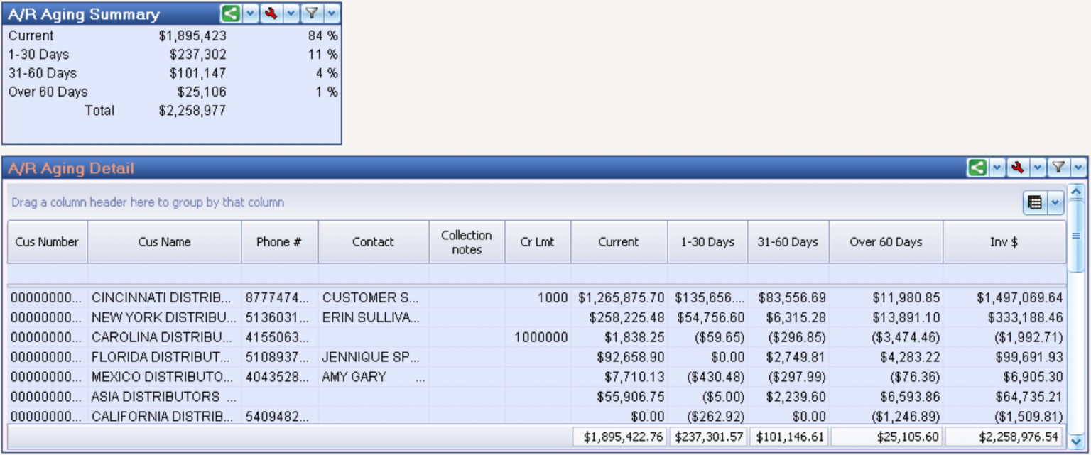Click the green share icon in A/R Aging Summary
1091x455 pixels.
click(x=230, y=13)
